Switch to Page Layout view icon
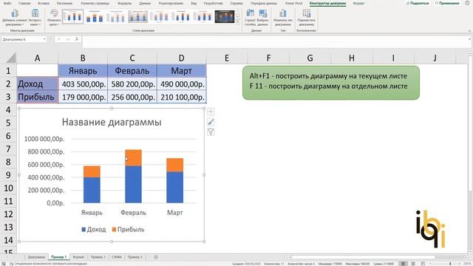 (x=413, y=264)
